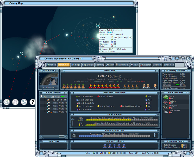Click the Military-Food-Storage progress bar
The image size is (194, 157).
(x=122, y=125)
